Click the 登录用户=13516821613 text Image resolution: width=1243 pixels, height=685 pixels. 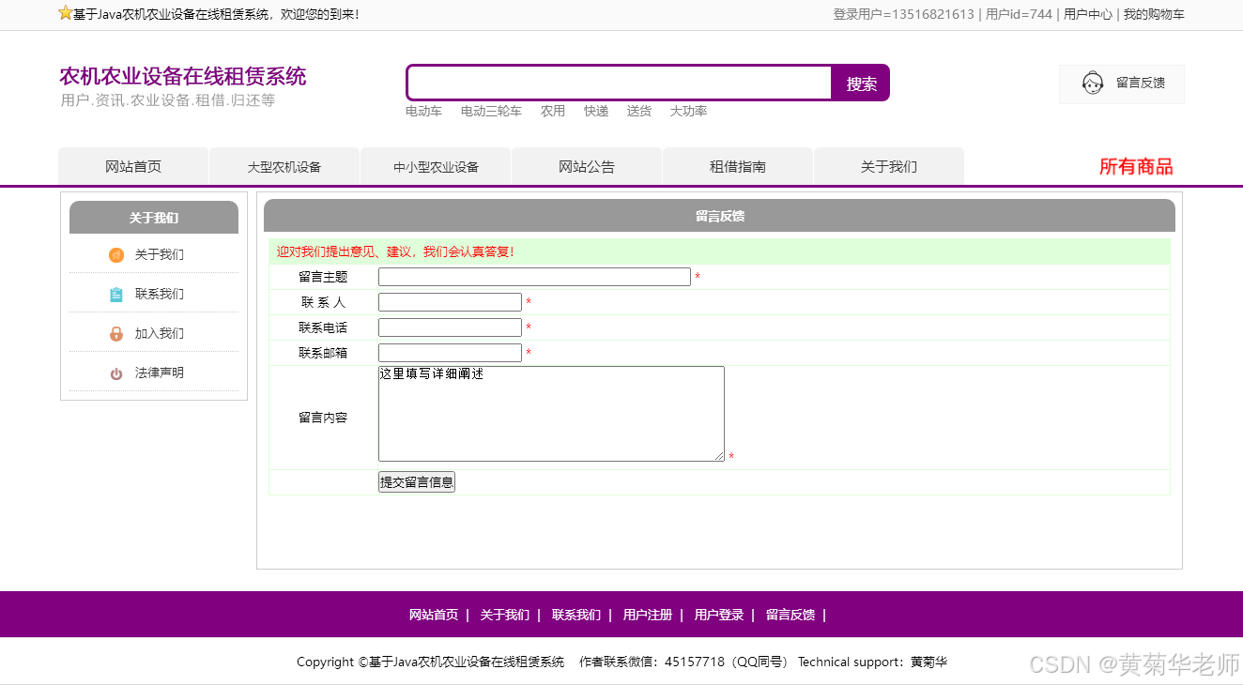904,14
